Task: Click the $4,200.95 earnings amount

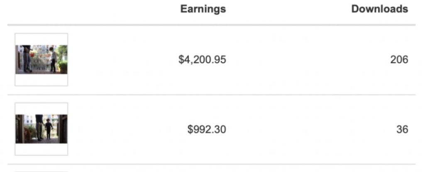Action: click(202, 60)
